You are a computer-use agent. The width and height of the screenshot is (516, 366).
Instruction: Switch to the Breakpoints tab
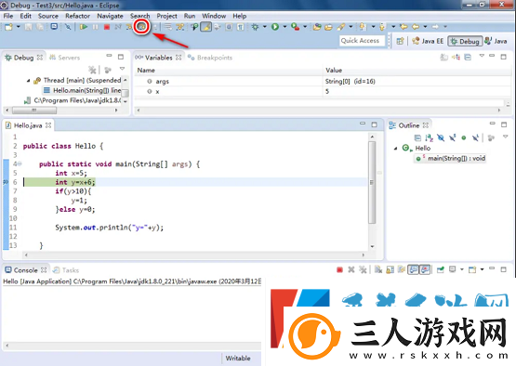[x=210, y=58]
